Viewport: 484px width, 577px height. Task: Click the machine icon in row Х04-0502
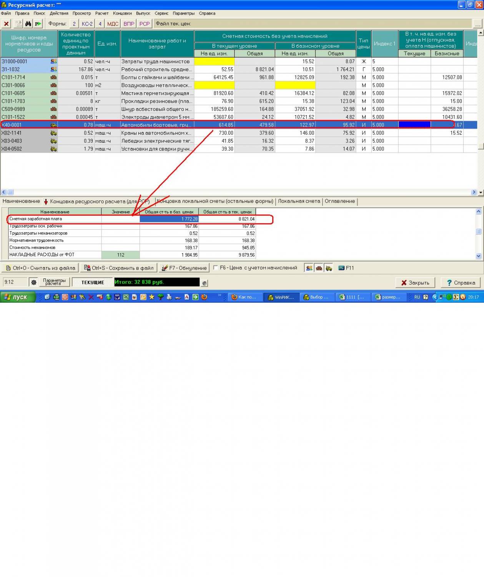click(53, 149)
